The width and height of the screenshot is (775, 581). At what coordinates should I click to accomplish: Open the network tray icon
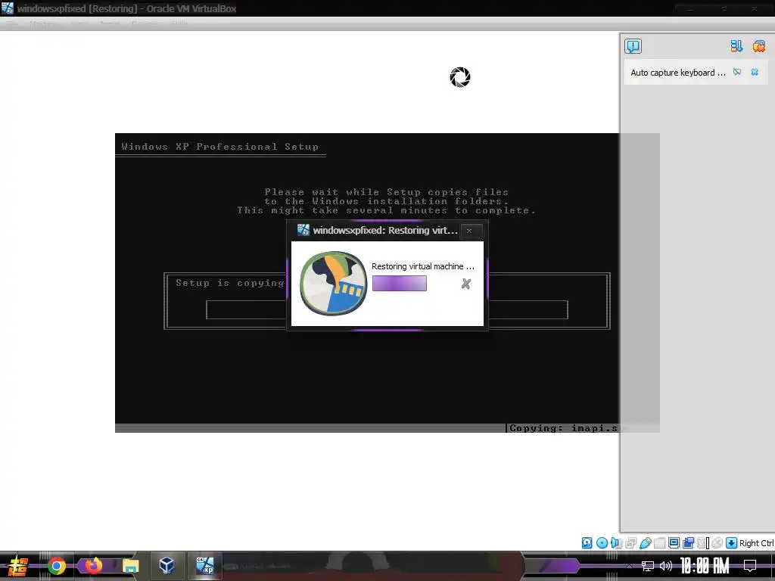[648, 566]
